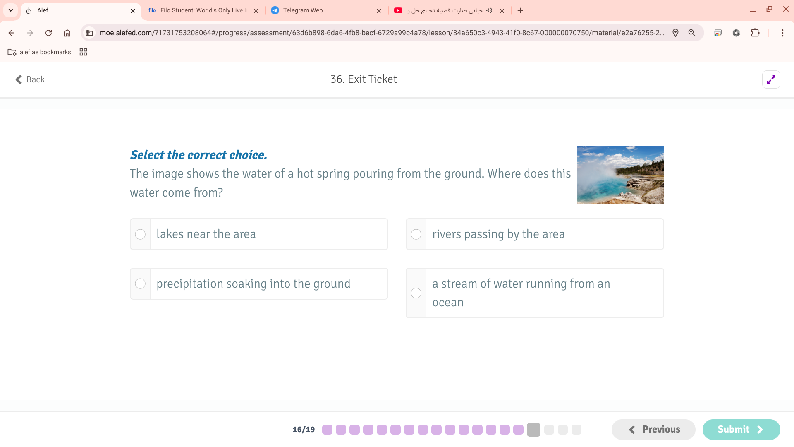Click the zoom magnifier icon in address bar
Screen dimensions: 794x447
tap(692, 33)
